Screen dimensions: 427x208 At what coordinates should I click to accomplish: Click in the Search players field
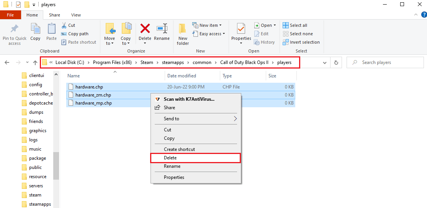pos(385,62)
